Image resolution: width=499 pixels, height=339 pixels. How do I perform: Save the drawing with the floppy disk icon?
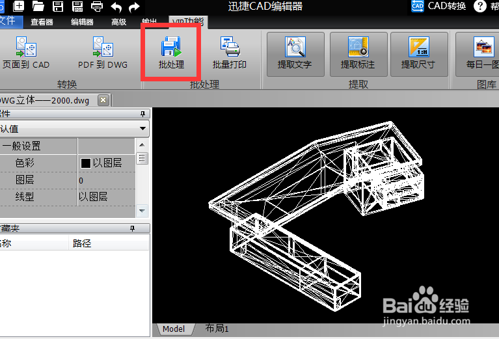coord(58,6)
